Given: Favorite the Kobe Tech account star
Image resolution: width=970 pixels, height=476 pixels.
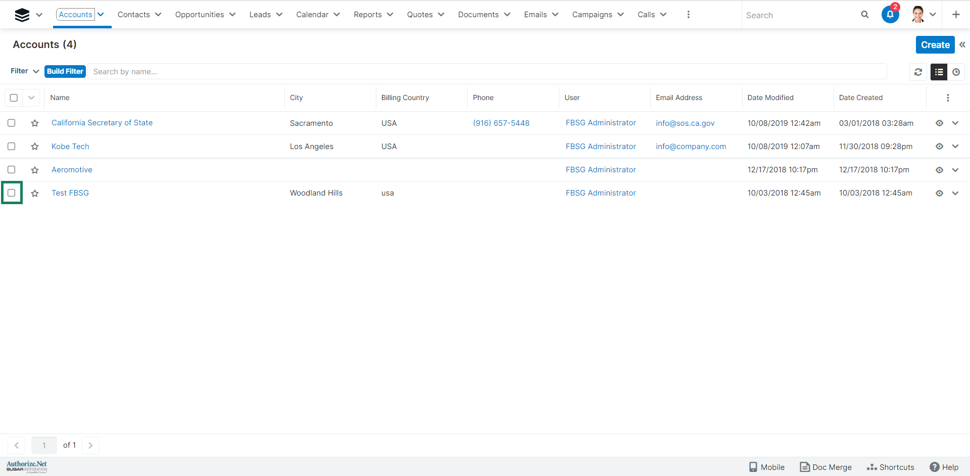Looking at the screenshot, I should coord(35,147).
